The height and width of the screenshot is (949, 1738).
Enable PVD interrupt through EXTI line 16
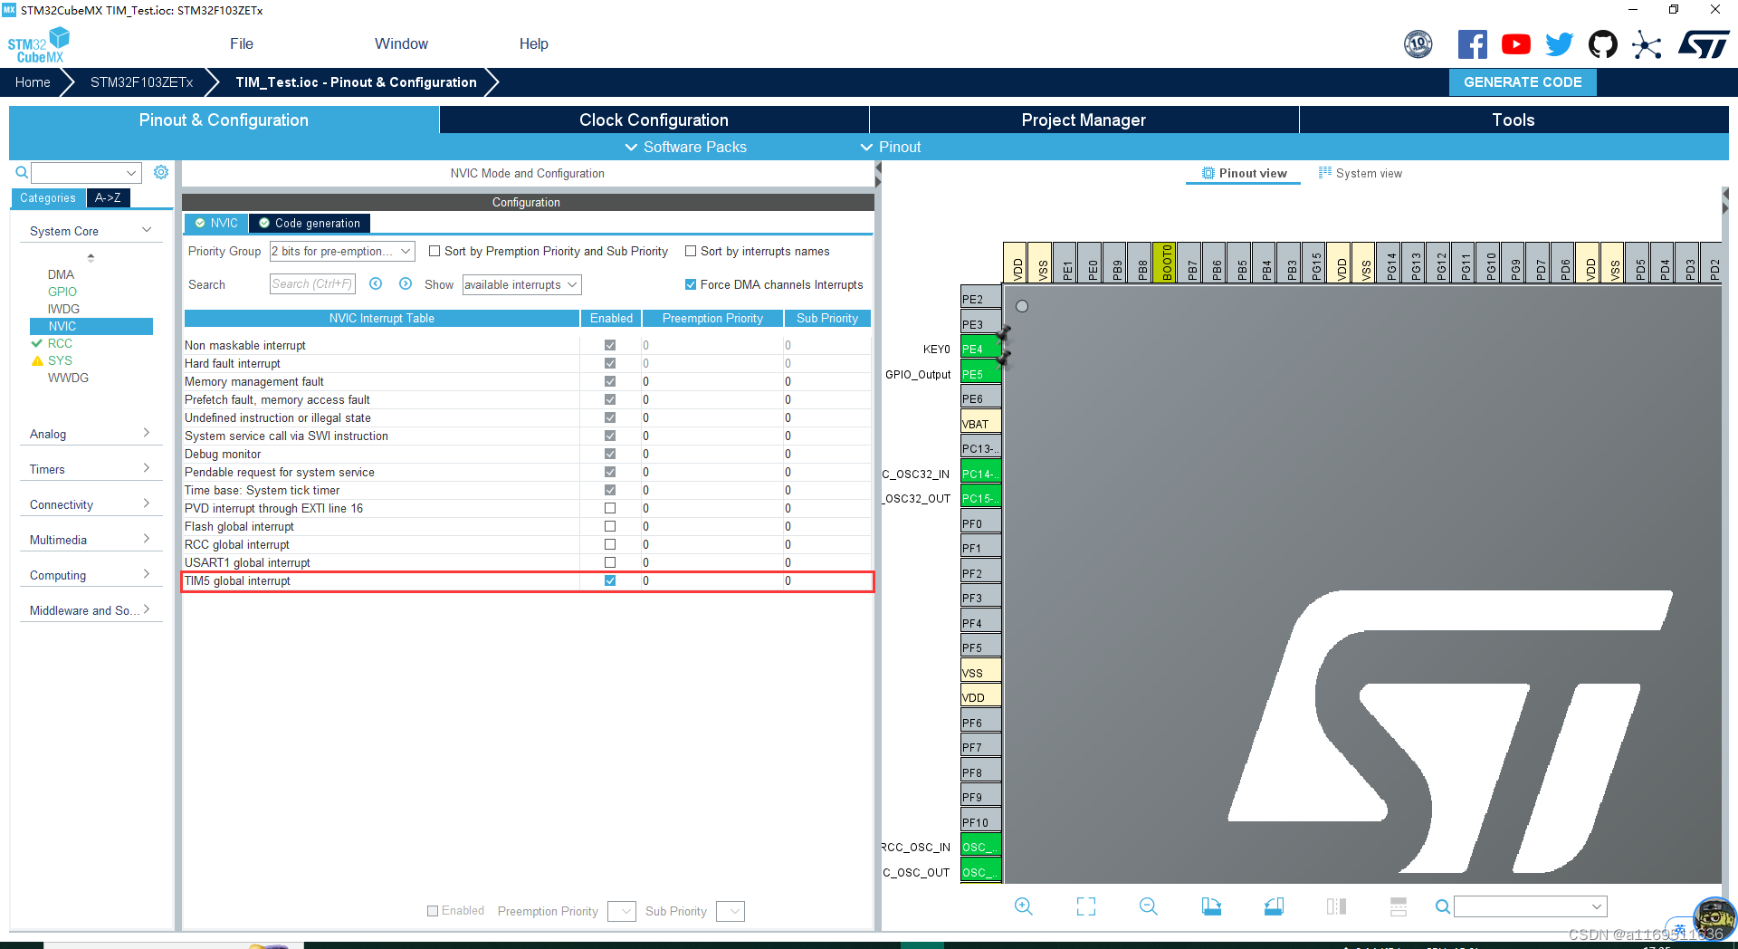(610, 508)
